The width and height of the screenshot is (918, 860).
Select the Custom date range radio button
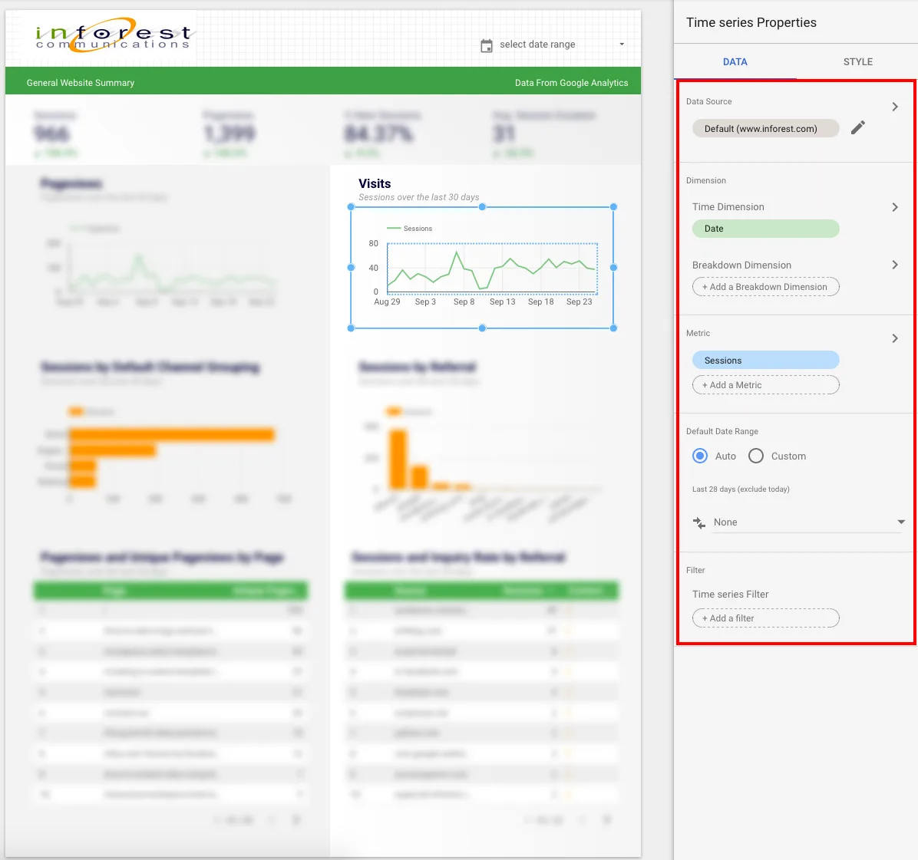pos(756,456)
